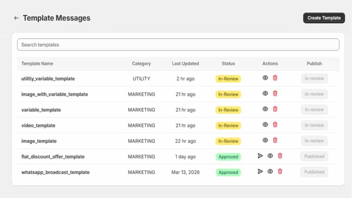Send whatsapp_broadcast_template with the paper-plane icon
This screenshot has height=198, width=352.
pyautogui.click(x=260, y=172)
